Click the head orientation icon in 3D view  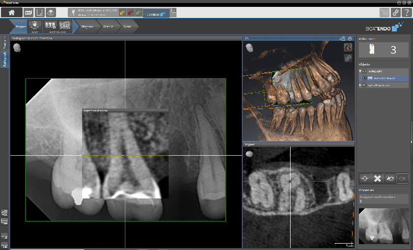click(x=250, y=47)
